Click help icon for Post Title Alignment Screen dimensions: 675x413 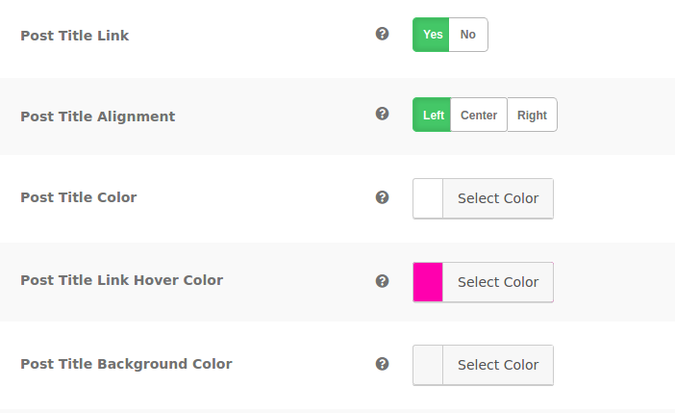pyautogui.click(x=382, y=114)
